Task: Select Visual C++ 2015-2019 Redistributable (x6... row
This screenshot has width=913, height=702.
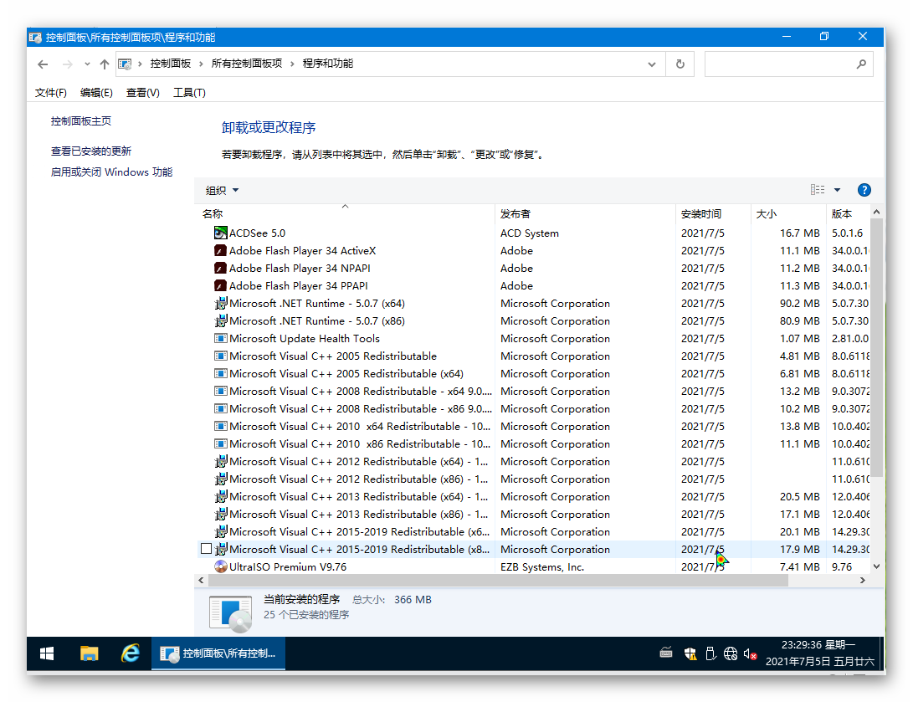Action: click(x=534, y=531)
